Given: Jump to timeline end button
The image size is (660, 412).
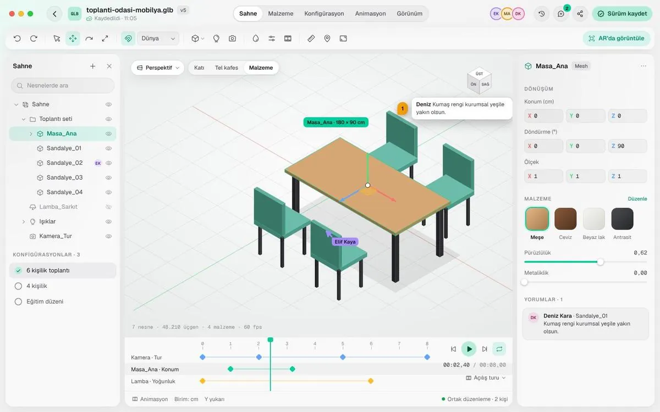Looking at the screenshot, I should [x=485, y=349].
